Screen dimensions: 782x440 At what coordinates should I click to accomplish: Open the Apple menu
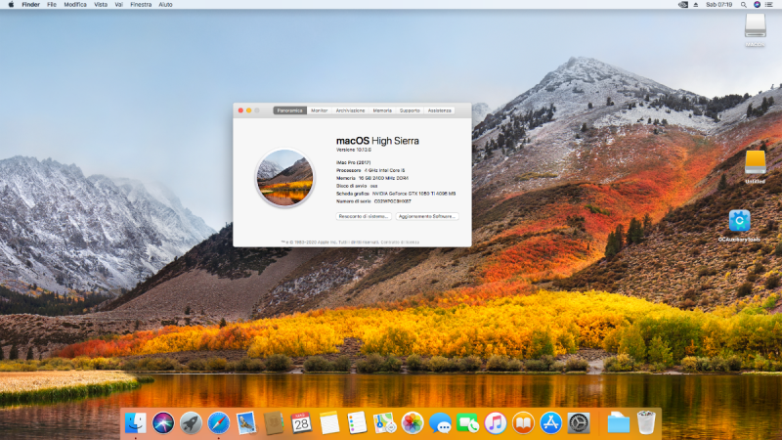point(10,5)
